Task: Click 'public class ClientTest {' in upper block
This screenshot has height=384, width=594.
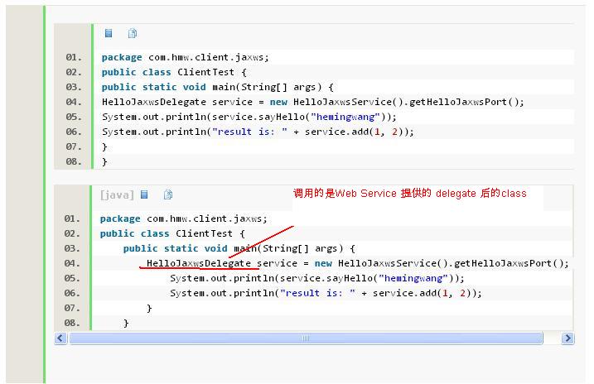Action: (174, 72)
